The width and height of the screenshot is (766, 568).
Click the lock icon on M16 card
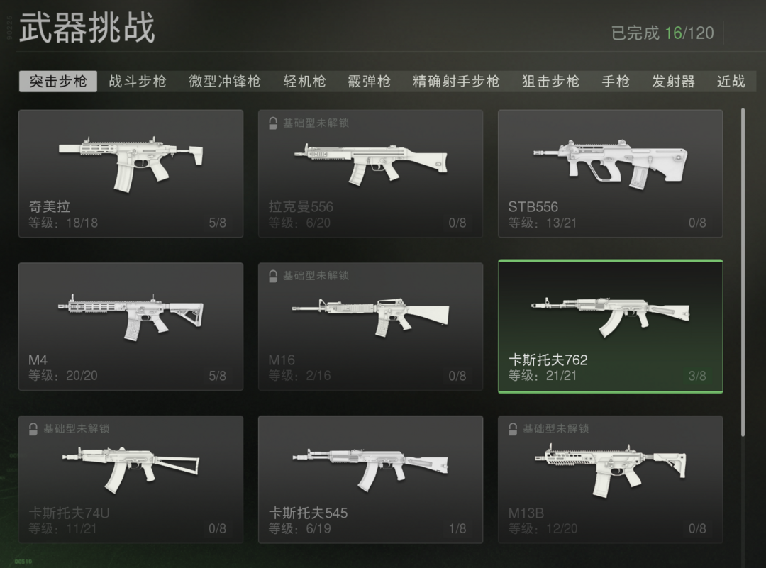pyautogui.click(x=273, y=276)
